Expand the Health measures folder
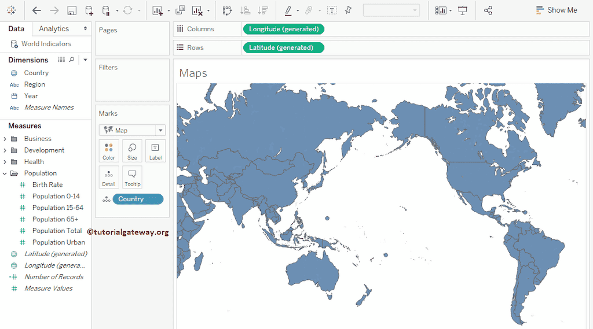Viewport: 593px width, 329px height. (x=5, y=162)
